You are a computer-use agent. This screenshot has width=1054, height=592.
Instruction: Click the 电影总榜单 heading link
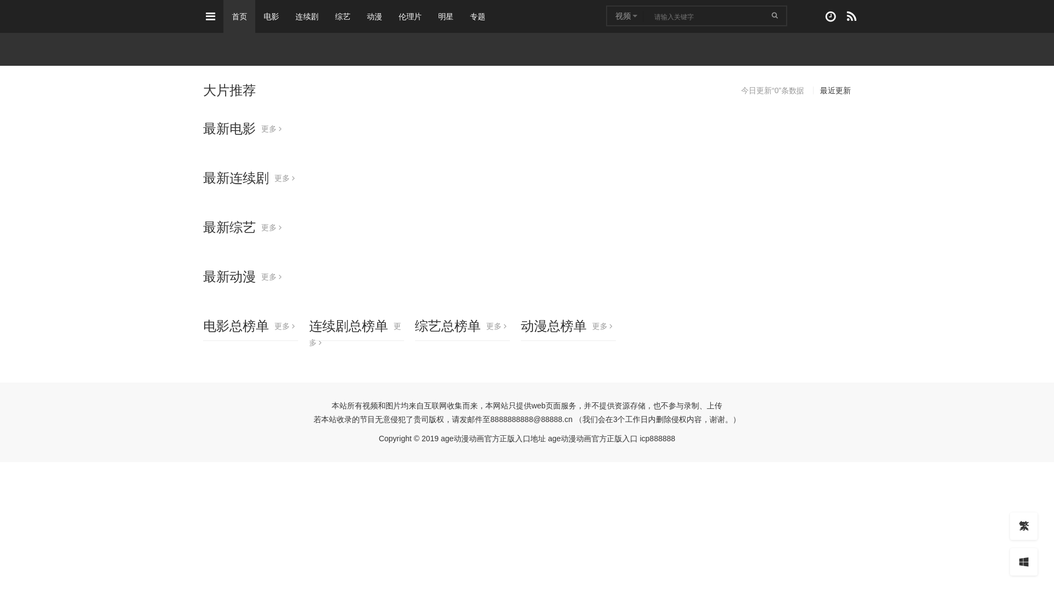pos(236,326)
